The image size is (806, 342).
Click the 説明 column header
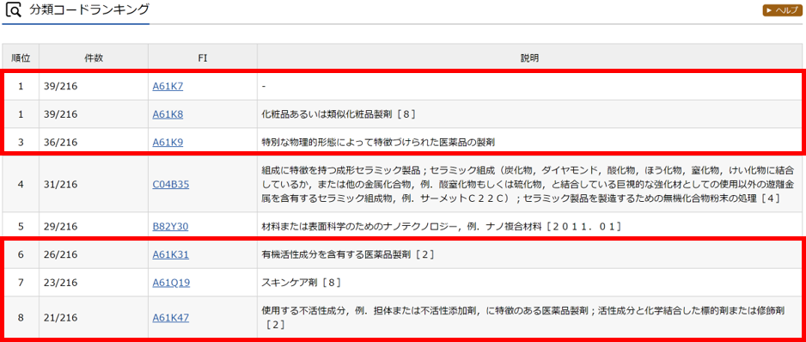pos(529,58)
